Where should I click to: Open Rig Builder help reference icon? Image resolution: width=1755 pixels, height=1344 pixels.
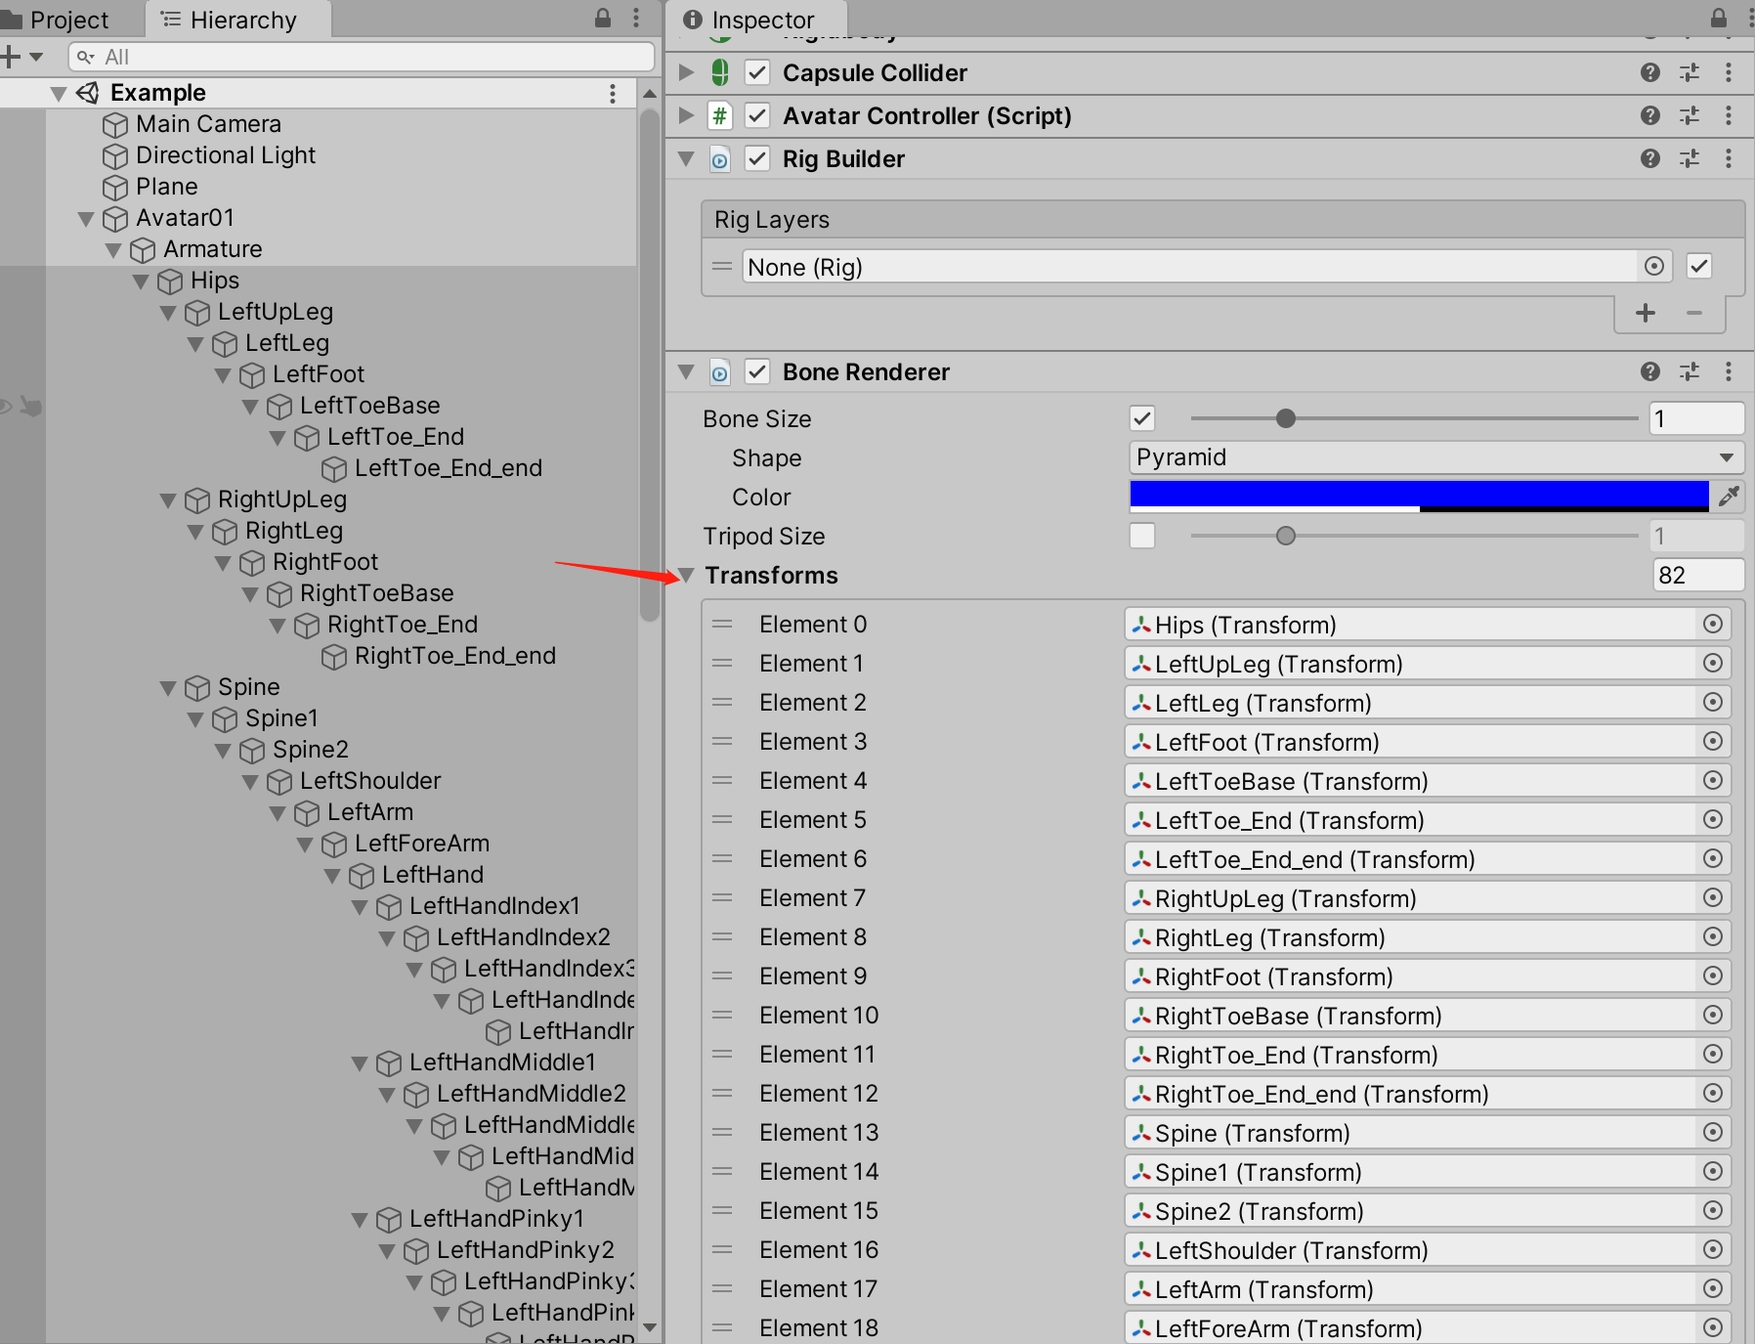click(1649, 158)
